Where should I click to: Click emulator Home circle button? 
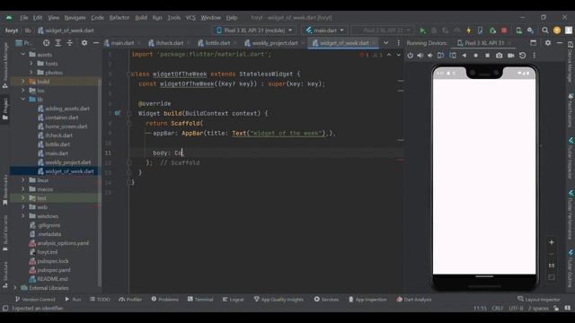[475, 56]
